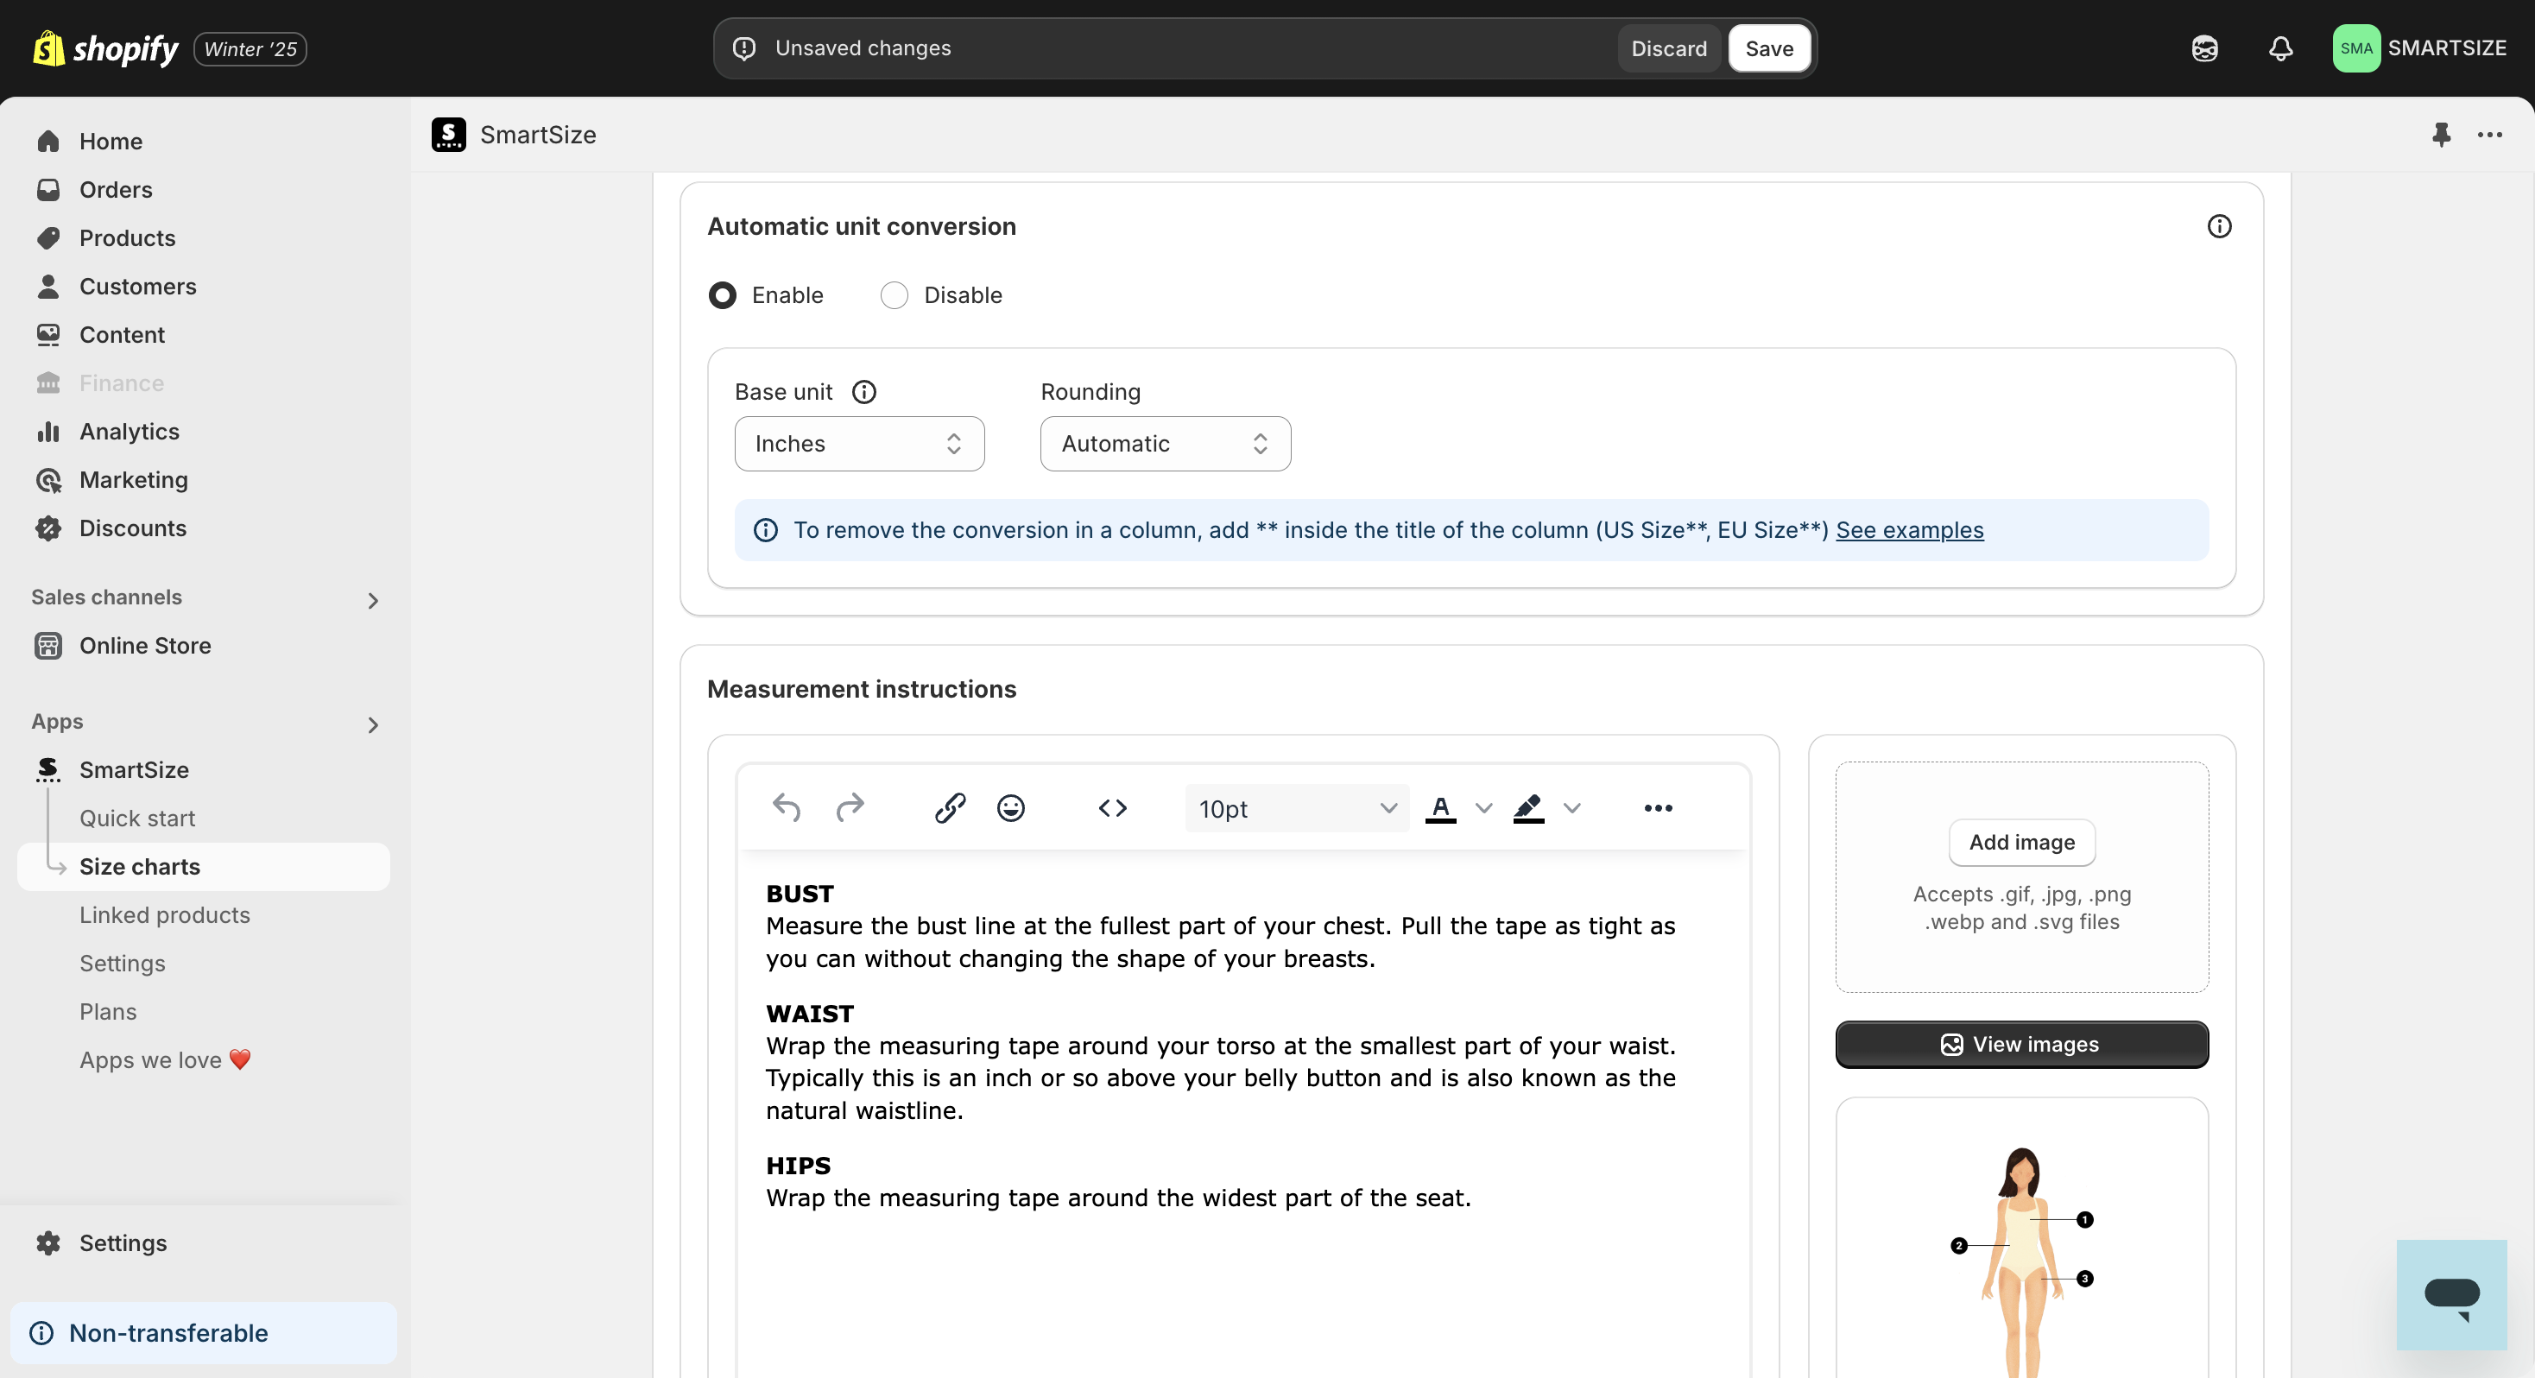Click the View images button
This screenshot has height=1378, width=2535.
tap(2021, 1045)
